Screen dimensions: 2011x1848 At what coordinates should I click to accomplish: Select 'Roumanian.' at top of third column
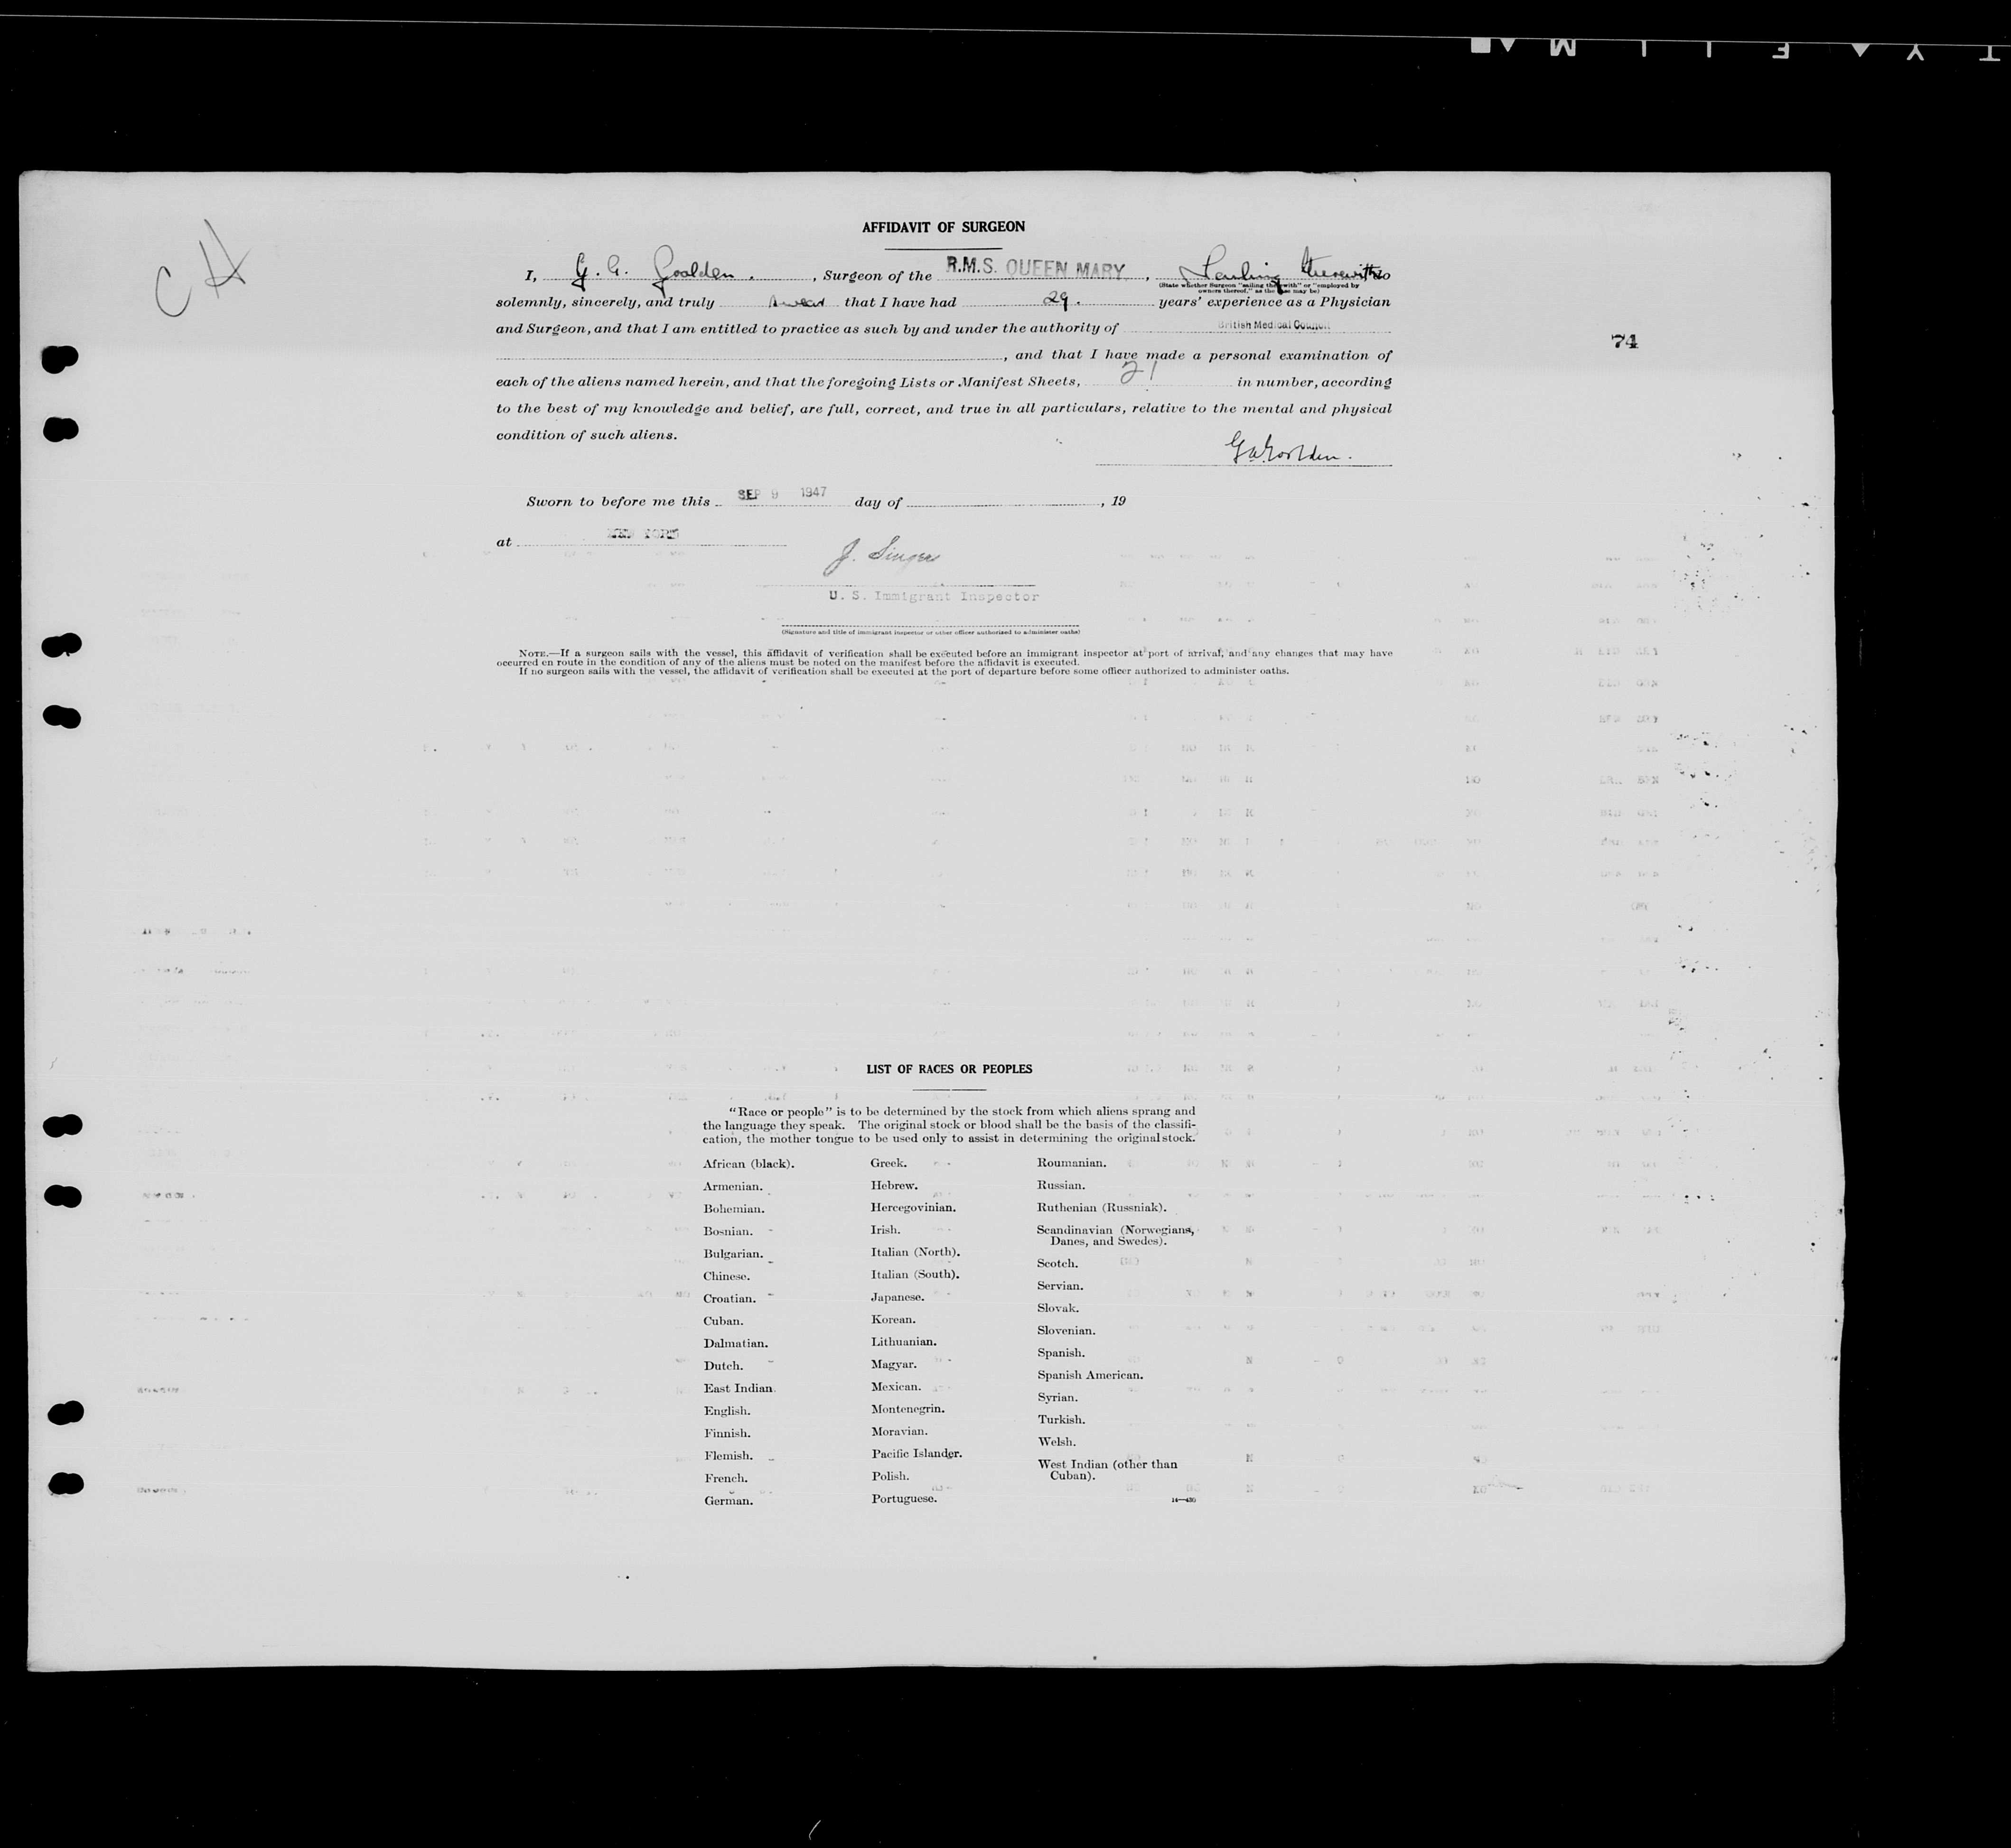point(1071,1163)
